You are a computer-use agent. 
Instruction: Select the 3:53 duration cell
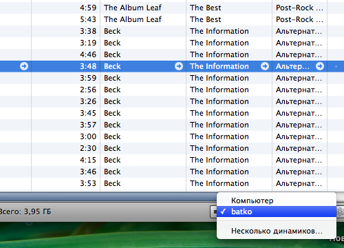88,183
